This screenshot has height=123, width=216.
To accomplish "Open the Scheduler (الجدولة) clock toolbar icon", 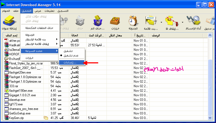I will click(x=133, y=21).
